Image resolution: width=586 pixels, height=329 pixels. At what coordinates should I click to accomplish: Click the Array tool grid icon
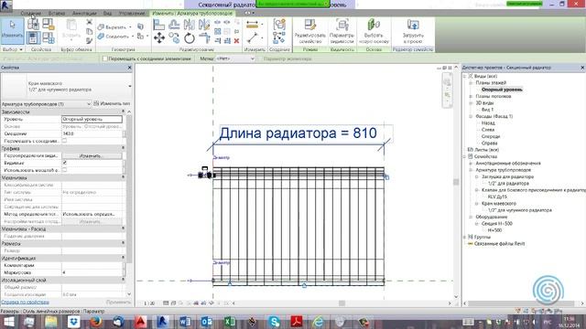(x=218, y=32)
